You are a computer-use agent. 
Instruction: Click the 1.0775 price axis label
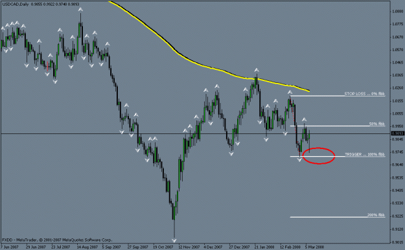[x=397, y=24]
